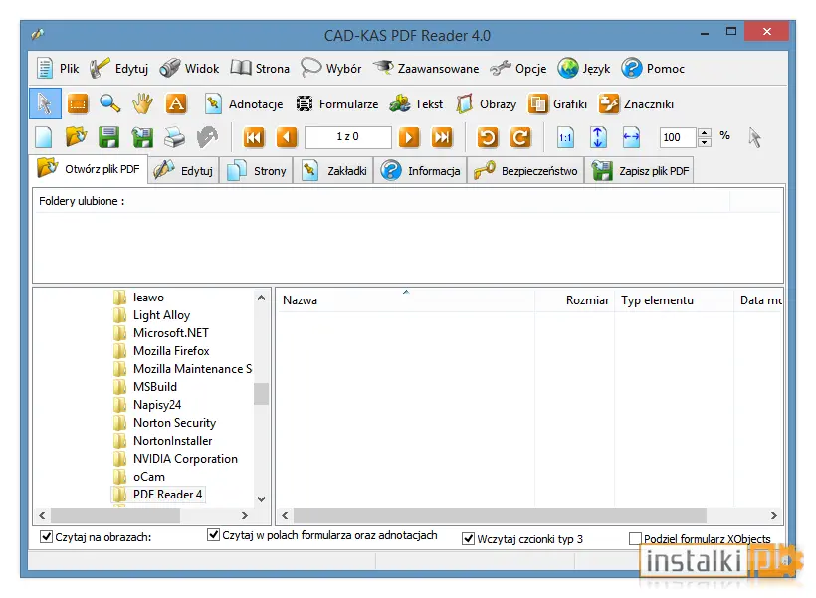Viewport: 816px width, 598px height.
Task: Open the Pomoc help menu
Action: [x=652, y=69]
